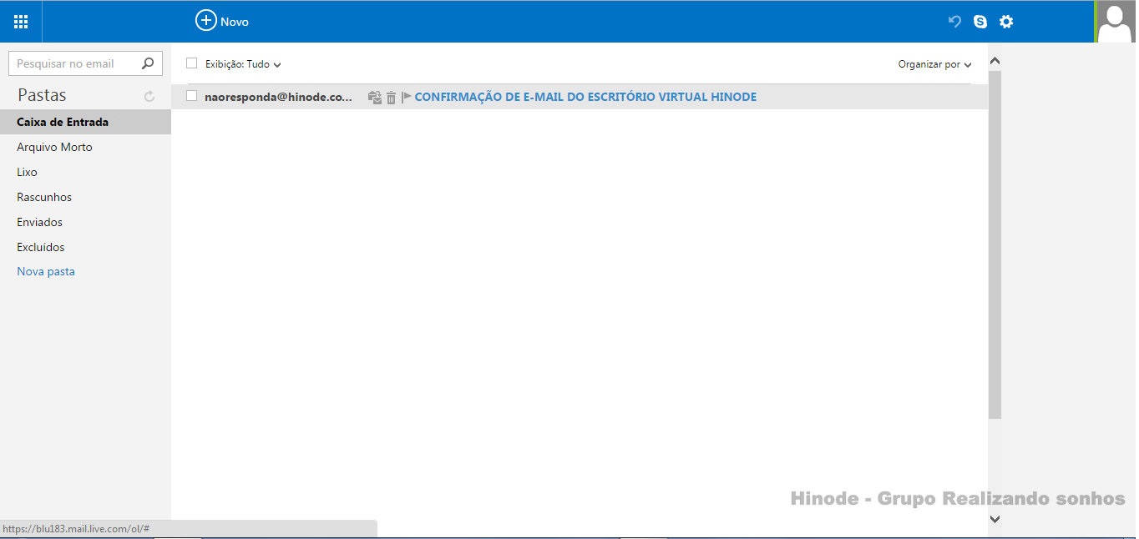Flag the hinode confirmation email
Viewport: 1139px width, 539px height.
click(x=406, y=97)
